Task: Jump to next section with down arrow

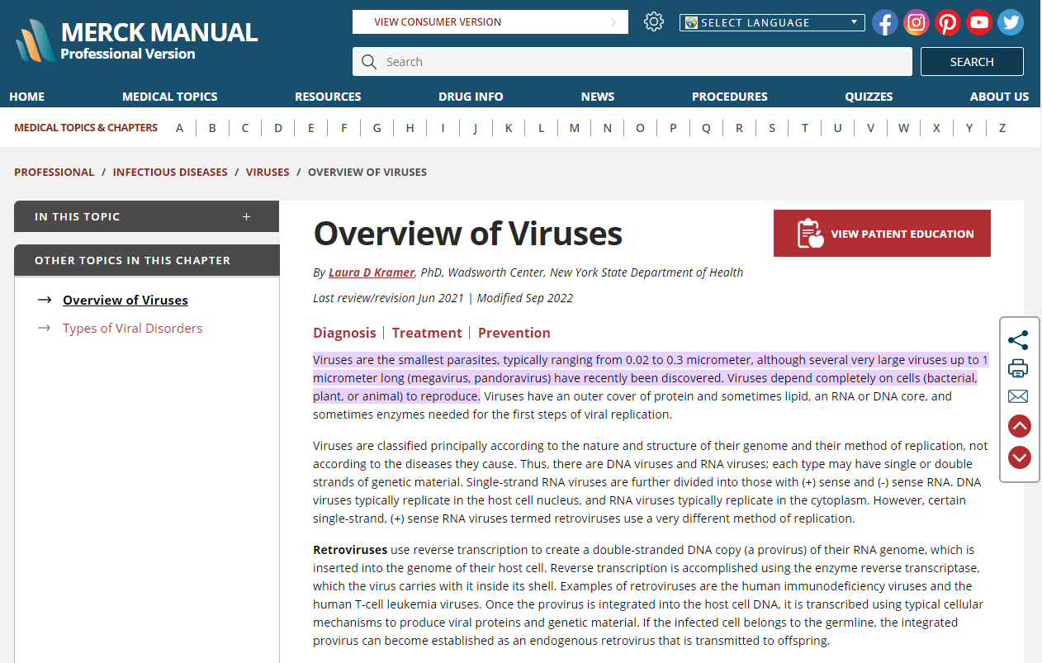Action: [1020, 457]
